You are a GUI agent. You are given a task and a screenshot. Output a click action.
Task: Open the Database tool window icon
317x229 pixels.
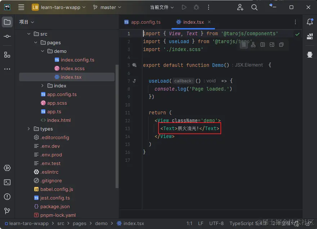point(310,36)
